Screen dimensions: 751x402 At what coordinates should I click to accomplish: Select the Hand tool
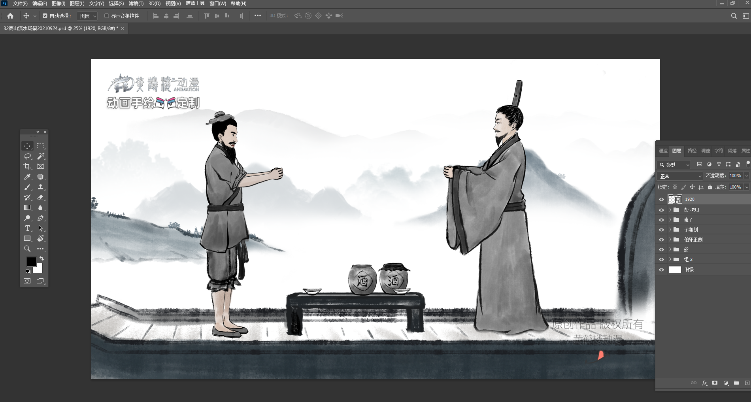40,239
